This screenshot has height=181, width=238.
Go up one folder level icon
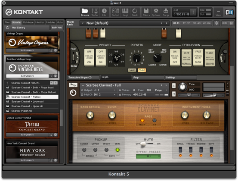[x=7, y=83]
